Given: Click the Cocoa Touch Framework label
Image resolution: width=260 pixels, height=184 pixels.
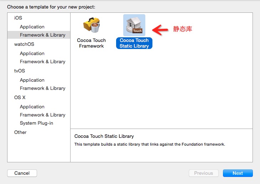Looking at the screenshot, I should pos(92,43).
